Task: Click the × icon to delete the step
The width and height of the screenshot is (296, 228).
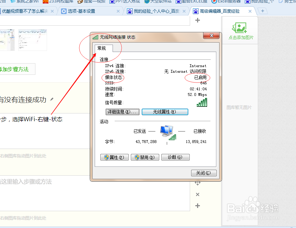Action: [197, 194]
